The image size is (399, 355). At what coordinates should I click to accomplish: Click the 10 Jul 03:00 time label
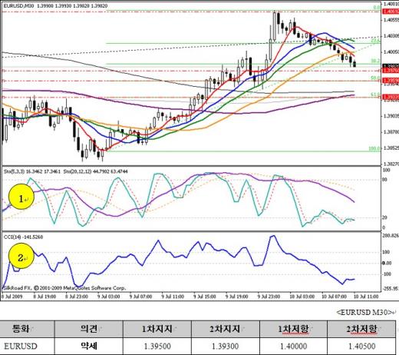click(302, 297)
